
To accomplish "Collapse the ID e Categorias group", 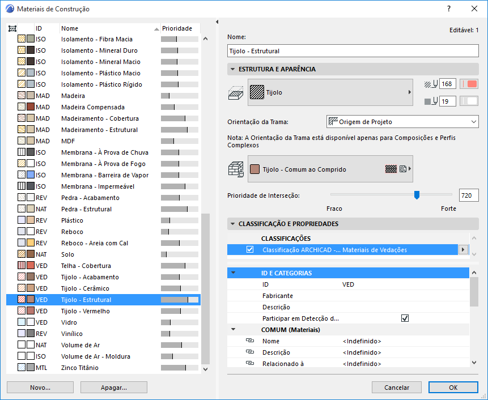I will pos(233,273).
